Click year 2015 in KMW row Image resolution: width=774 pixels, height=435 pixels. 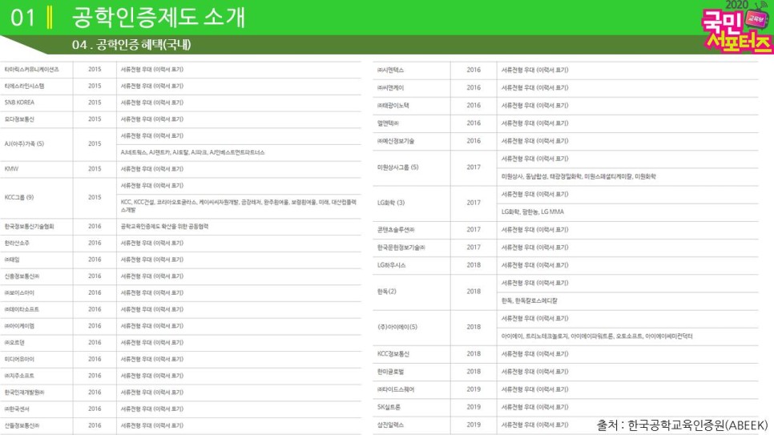coord(95,168)
